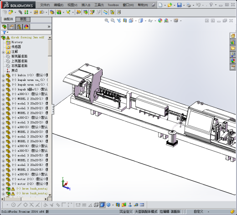The height and width of the screenshot is (215, 237).
Task: Select the ConfigurationManager tab icon
Action: click(19, 27)
